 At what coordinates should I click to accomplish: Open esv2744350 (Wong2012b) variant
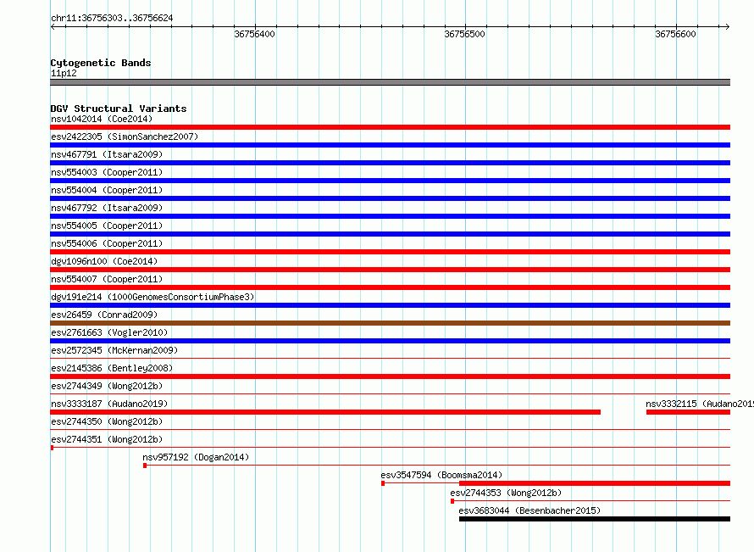(107, 421)
